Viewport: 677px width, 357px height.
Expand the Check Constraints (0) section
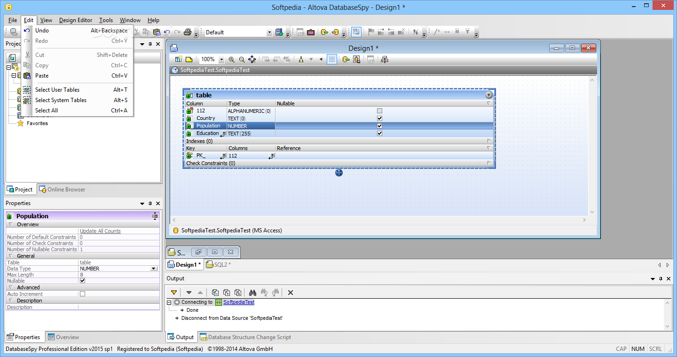489,163
